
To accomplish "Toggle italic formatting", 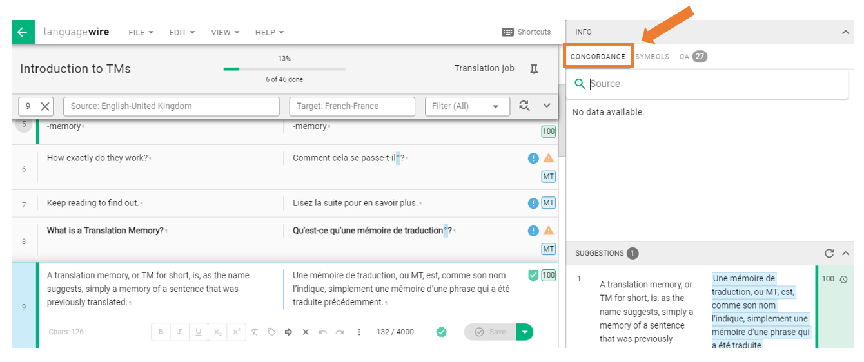I will click(x=179, y=332).
